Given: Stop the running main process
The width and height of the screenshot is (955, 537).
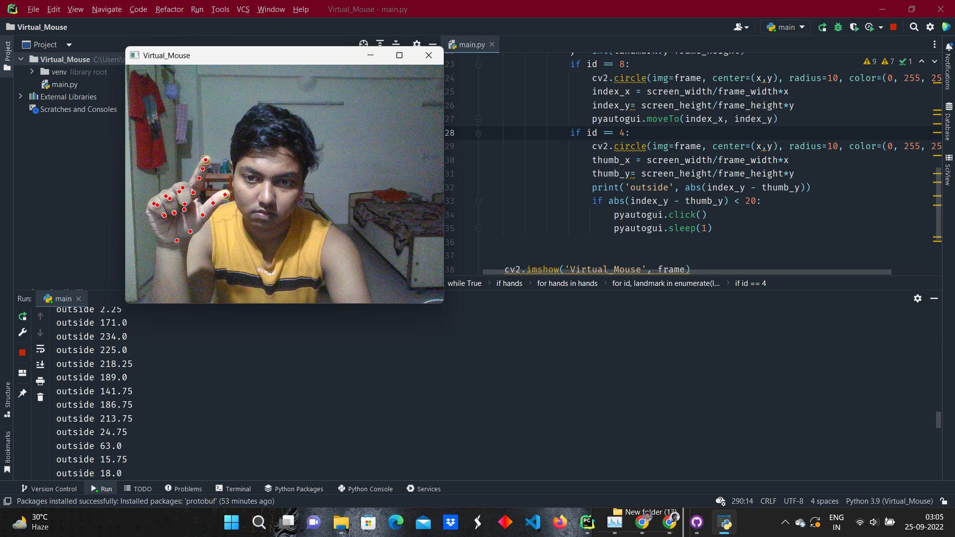Looking at the screenshot, I should coord(22,353).
